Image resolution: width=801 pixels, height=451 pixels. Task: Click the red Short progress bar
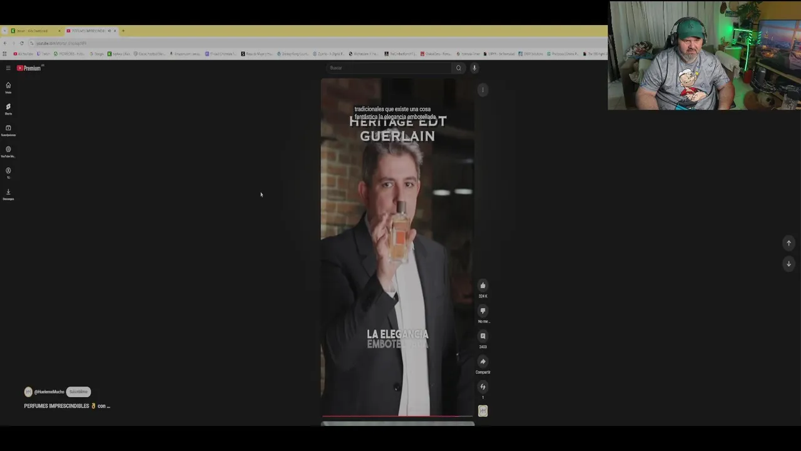click(397, 416)
